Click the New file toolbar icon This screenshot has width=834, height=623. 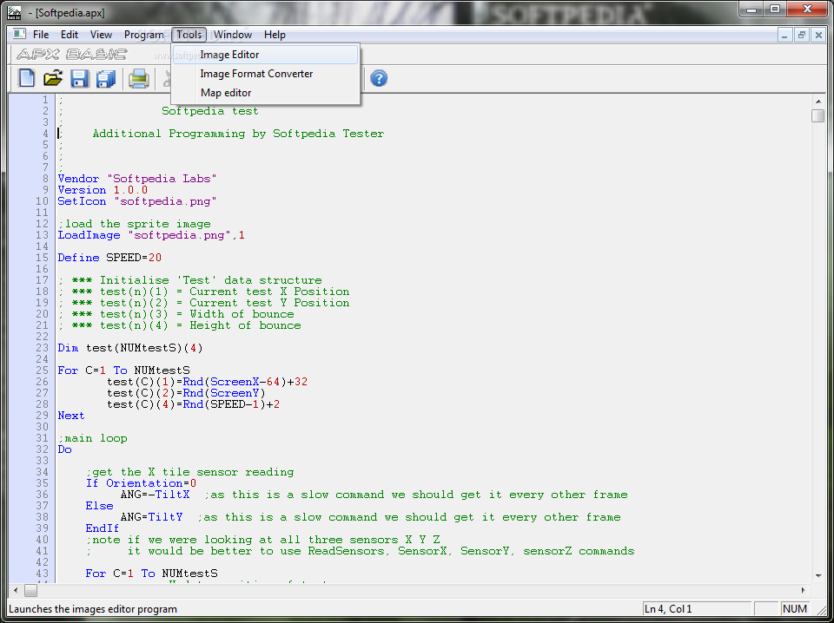pos(27,78)
